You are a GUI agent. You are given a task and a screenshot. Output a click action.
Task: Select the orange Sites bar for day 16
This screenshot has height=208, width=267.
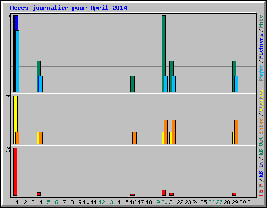pyautogui.click(x=135, y=138)
